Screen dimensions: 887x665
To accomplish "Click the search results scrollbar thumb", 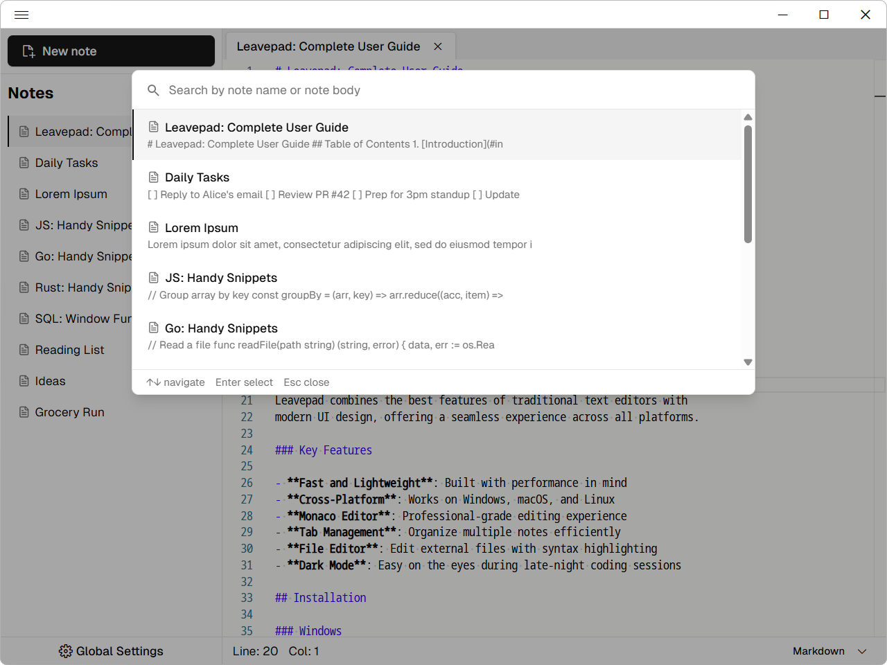I will point(748,184).
